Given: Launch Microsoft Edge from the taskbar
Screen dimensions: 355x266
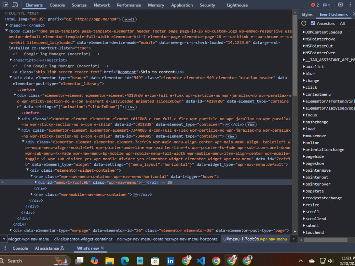Looking at the screenshot, I should [x=125, y=261].
